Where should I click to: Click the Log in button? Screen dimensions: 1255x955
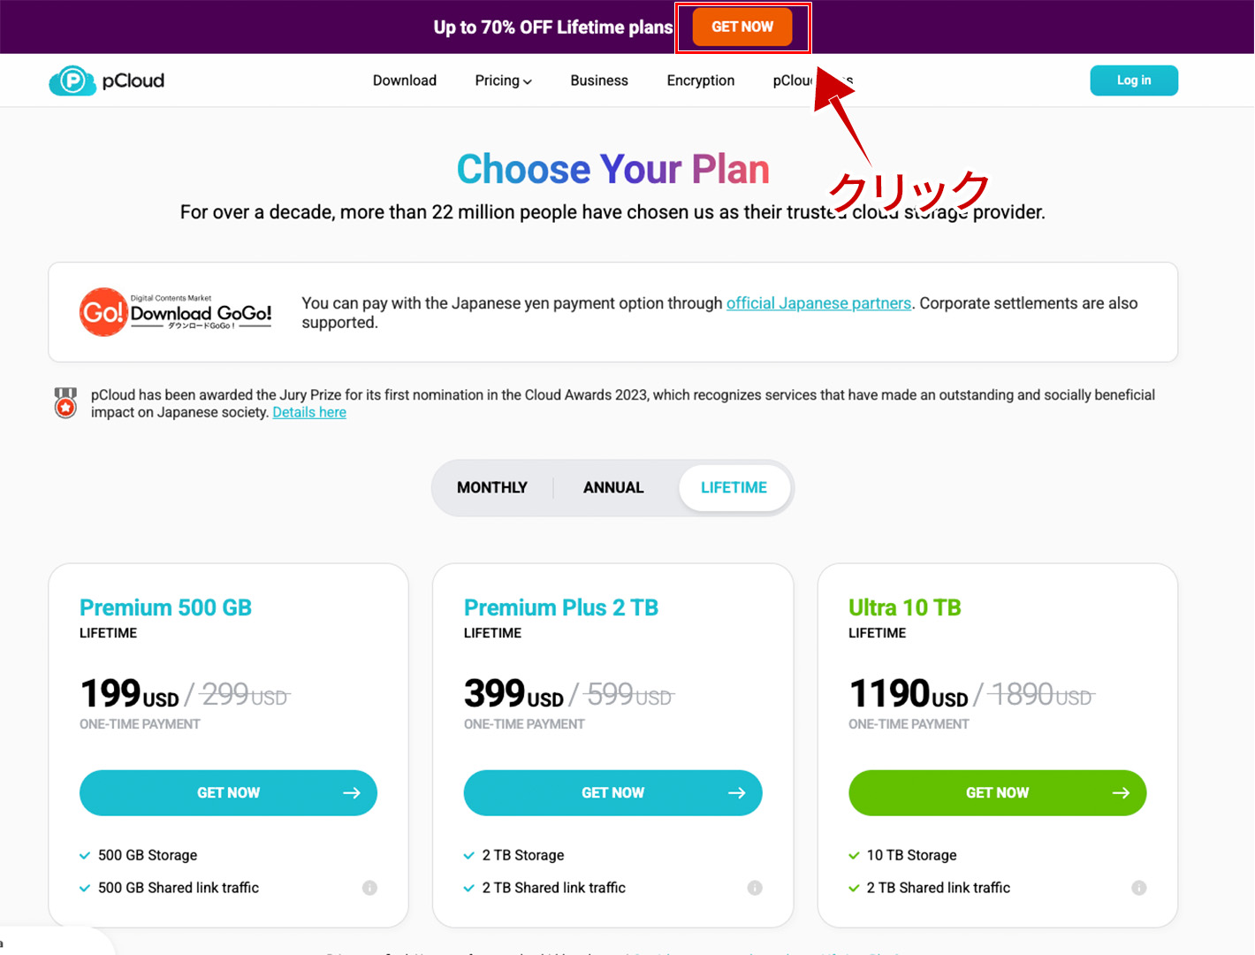tap(1134, 80)
